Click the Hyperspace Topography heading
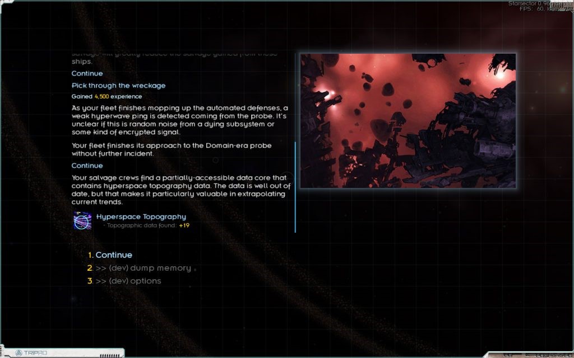The height and width of the screenshot is (358, 574). pos(141,216)
